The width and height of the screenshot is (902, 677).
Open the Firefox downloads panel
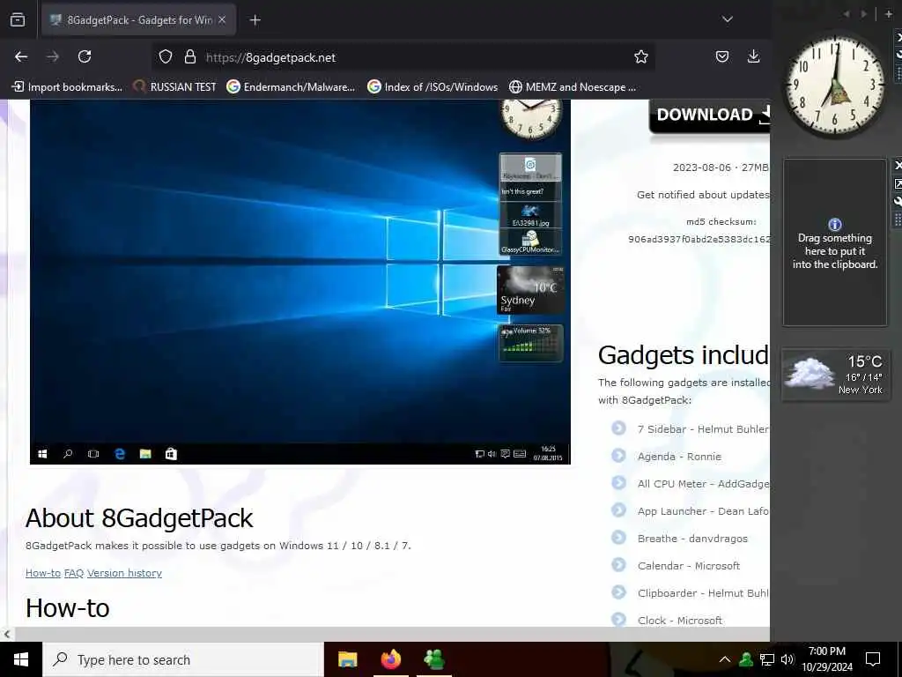tap(753, 56)
